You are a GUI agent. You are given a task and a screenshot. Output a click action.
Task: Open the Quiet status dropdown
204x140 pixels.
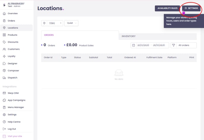click(71, 23)
